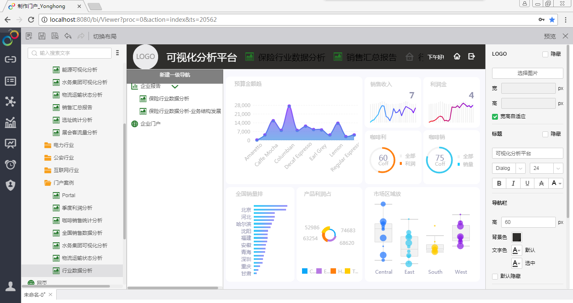
Task: Open the network graph icon in left sidebar
Action: 10,101
